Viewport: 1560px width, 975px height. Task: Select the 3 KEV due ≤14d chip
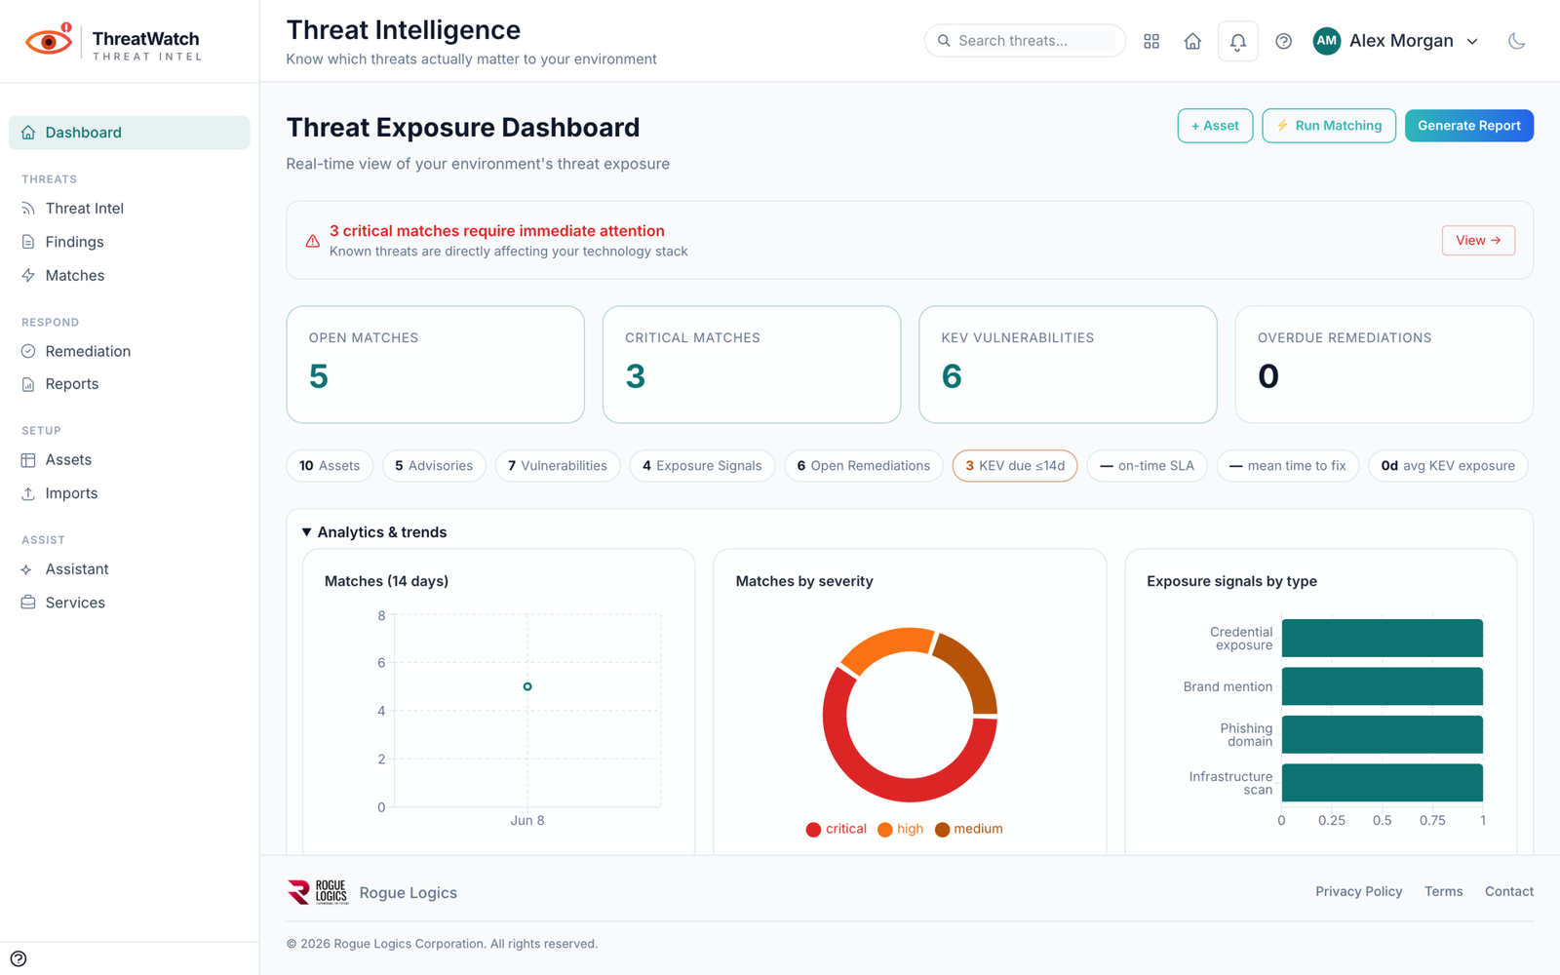click(1015, 466)
